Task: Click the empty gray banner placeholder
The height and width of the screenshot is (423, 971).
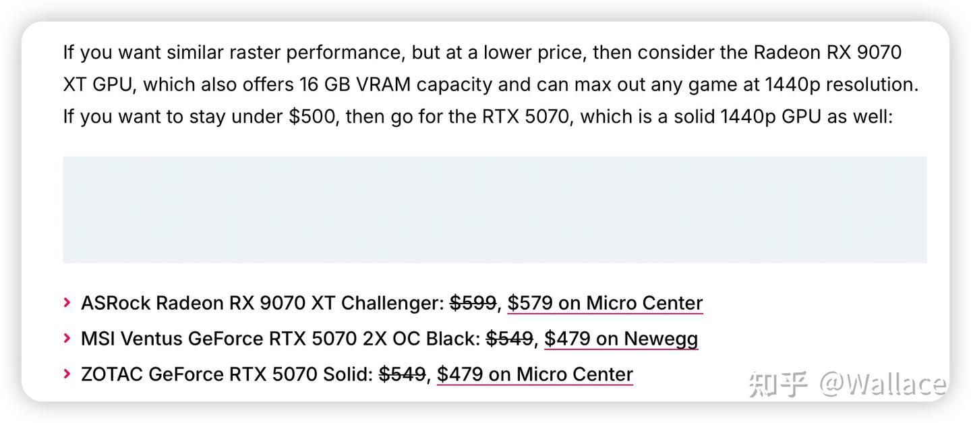Action: coord(494,210)
